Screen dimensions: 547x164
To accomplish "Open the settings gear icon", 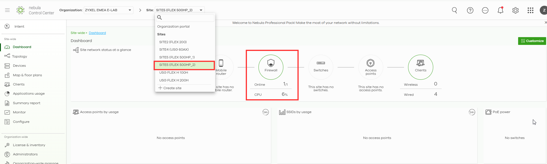I will pyautogui.click(x=515, y=10).
